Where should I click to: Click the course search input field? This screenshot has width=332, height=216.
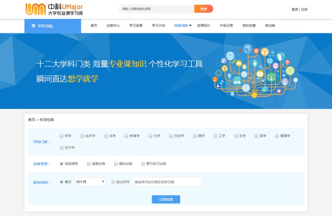pos(156,9)
